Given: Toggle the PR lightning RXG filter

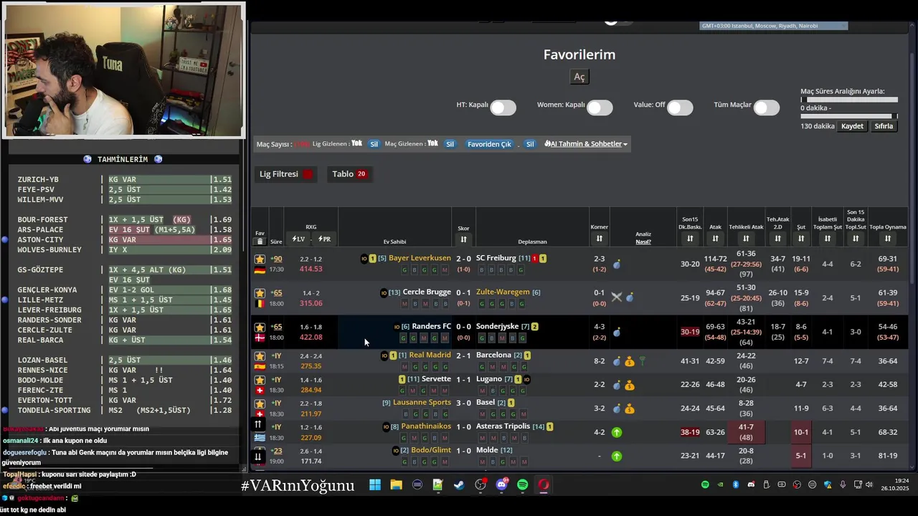Looking at the screenshot, I should point(324,239).
